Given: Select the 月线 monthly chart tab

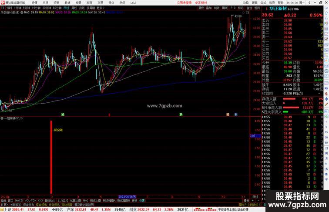Looking at the screenshot, I should click(82, 8).
